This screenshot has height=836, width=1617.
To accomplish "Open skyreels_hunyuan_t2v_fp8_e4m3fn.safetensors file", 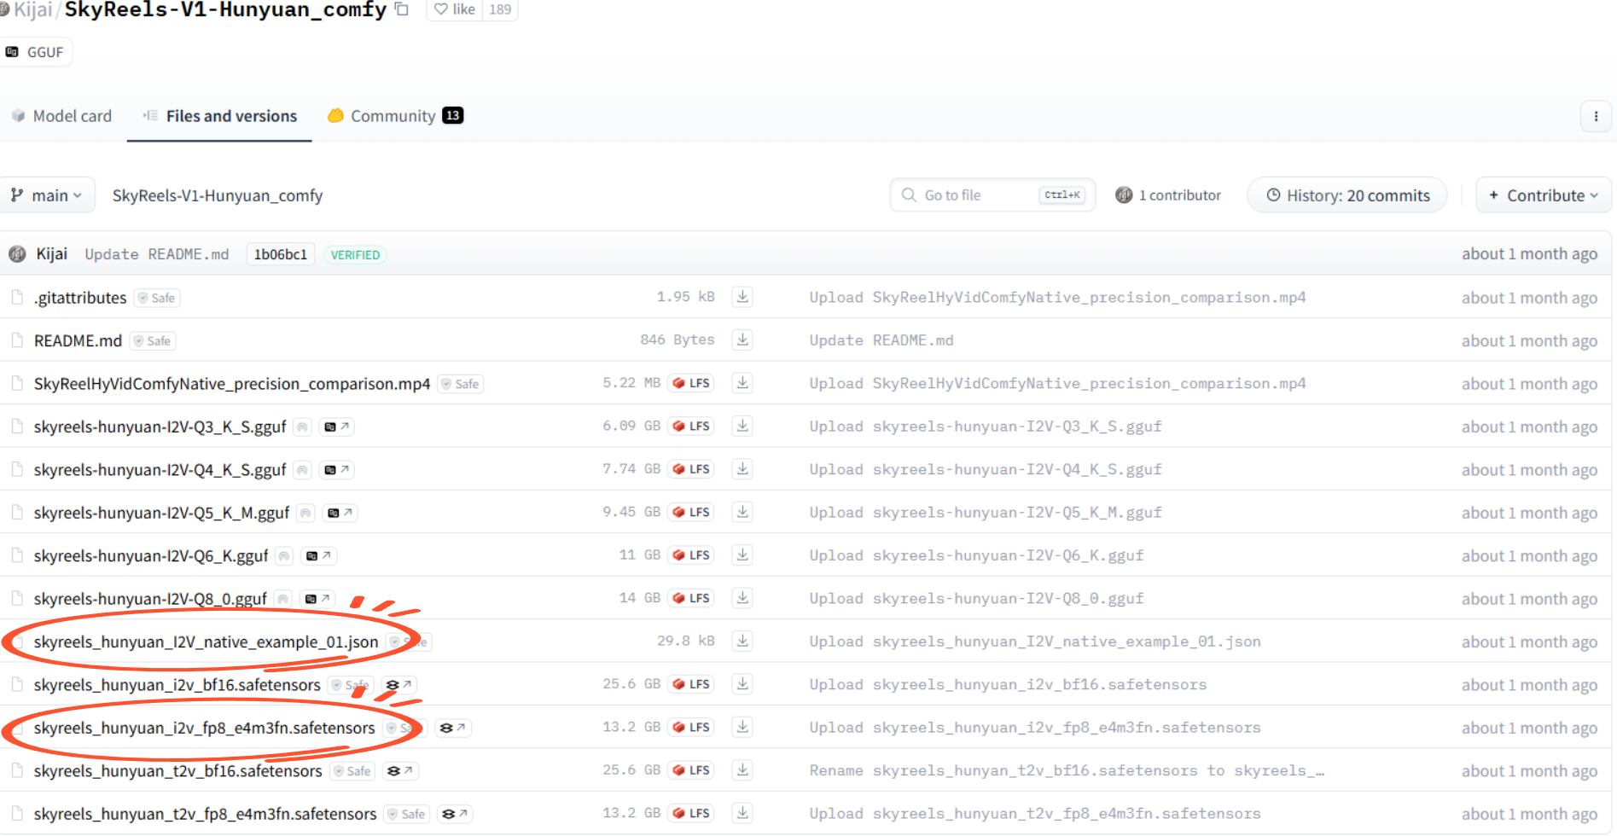I will (206, 814).
